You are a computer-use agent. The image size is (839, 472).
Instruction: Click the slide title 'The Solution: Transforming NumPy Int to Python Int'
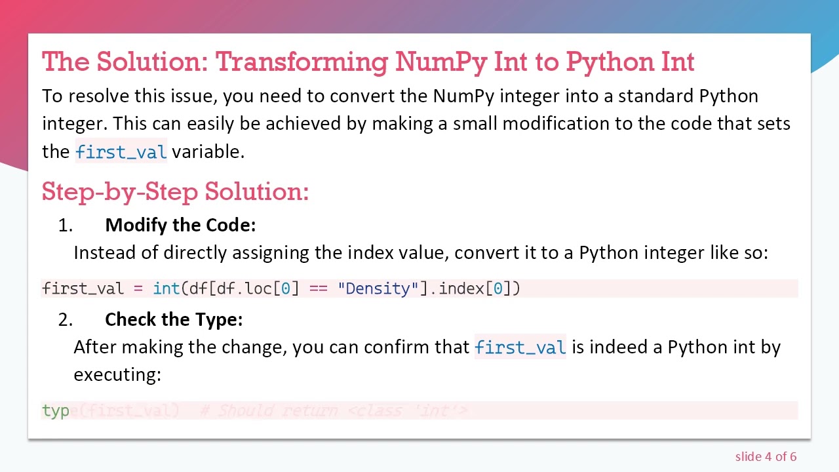click(368, 62)
